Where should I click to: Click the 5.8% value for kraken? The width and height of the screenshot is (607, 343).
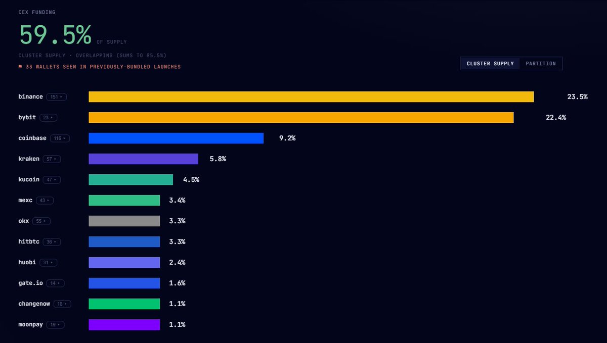pos(218,159)
